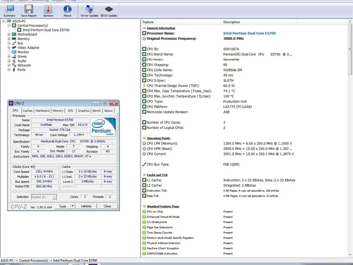Viewport: 353px width, 265px height.
Task: Open the Sensors thermometer tool
Action: 48,10
